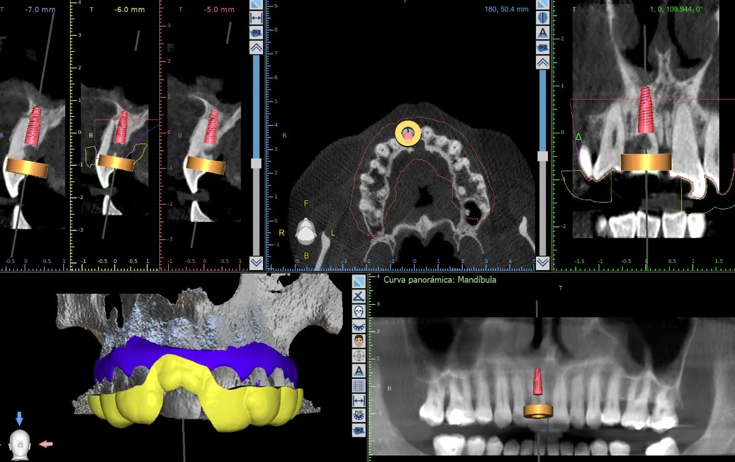Screen dimensions: 735x462
Task: Click the contrast icon in the panoramic toolbar
Action: [x=358, y=282]
